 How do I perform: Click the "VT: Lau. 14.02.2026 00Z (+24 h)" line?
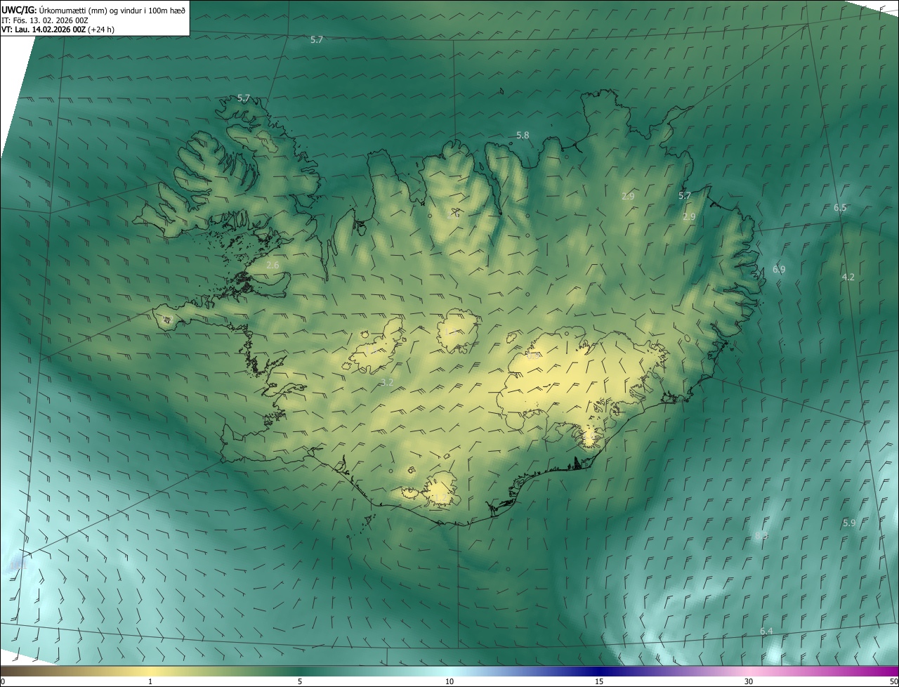[58, 30]
